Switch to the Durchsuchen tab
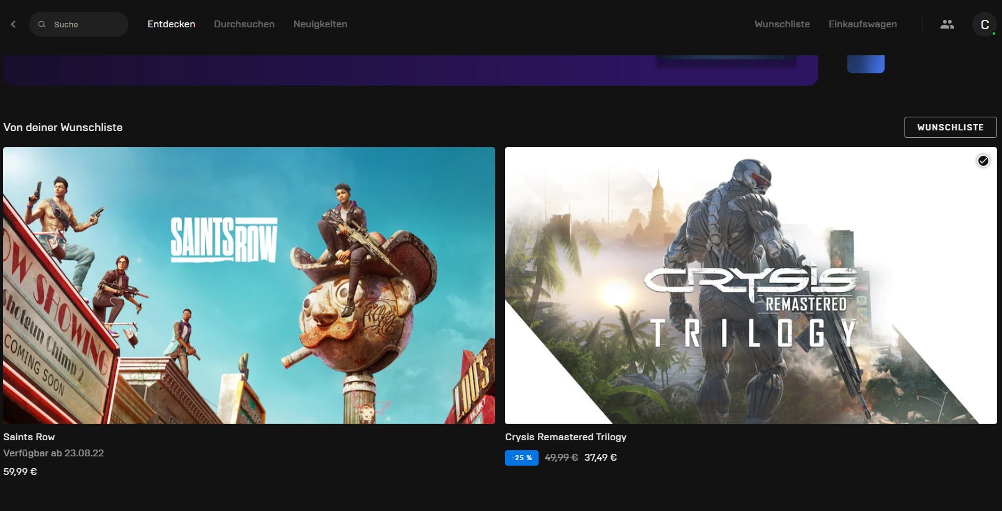Image resolution: width=1002 pixels, height=511 pixels. [244, 24]
